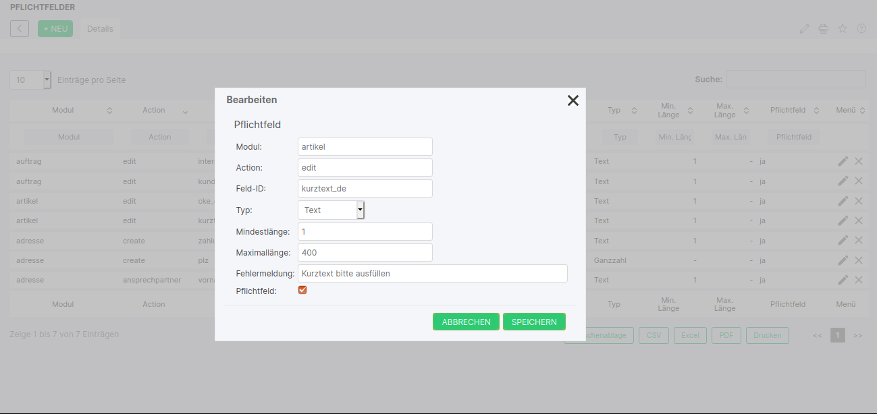Switch to the Details tab
The height and width of the screenshot is (414, 877).
click(x=100, y=28)
